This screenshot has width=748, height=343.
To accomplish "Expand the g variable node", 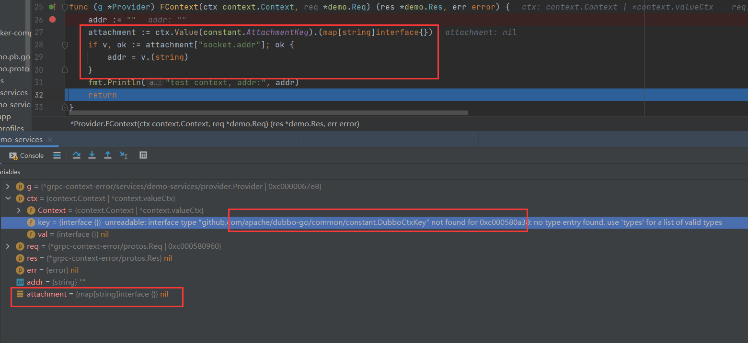I will point(8,187).
